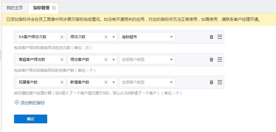The image size is (276, 132).
Task: Expand the 连锁超市 customer type dropdown
Action: 171,37
